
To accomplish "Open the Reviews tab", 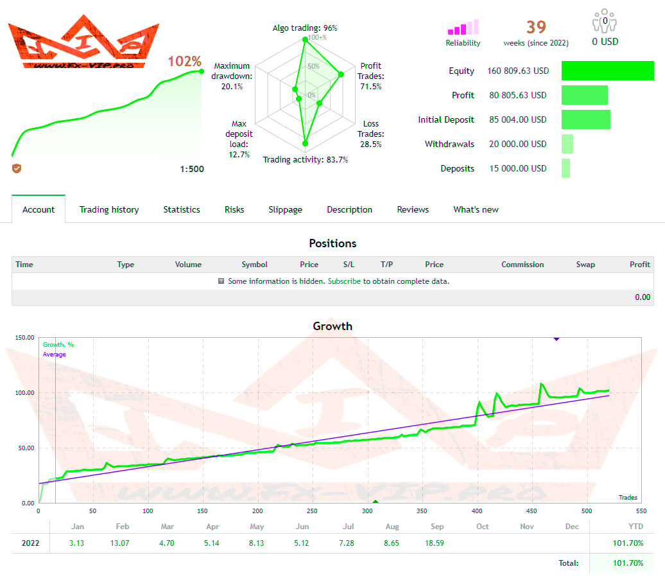I will [413, 209].
